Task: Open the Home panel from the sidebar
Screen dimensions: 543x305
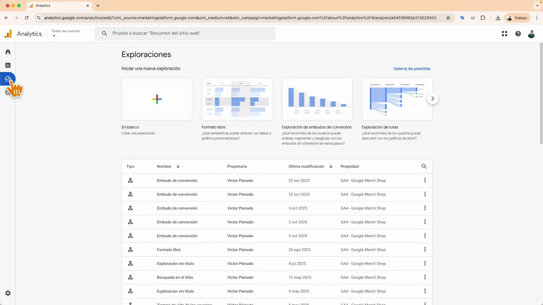Action: point(8,52)
